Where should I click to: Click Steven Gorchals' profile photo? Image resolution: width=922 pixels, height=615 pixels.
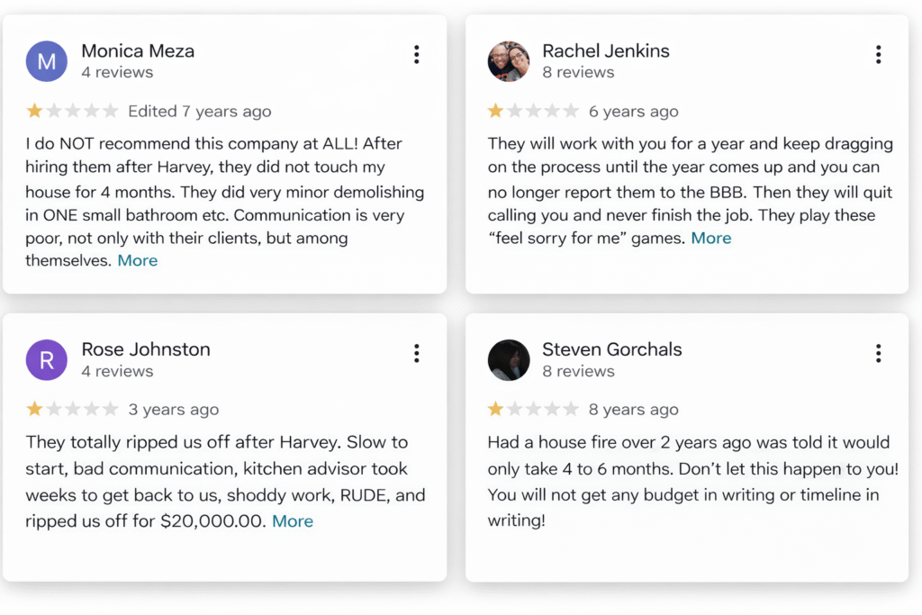point(509,360)
